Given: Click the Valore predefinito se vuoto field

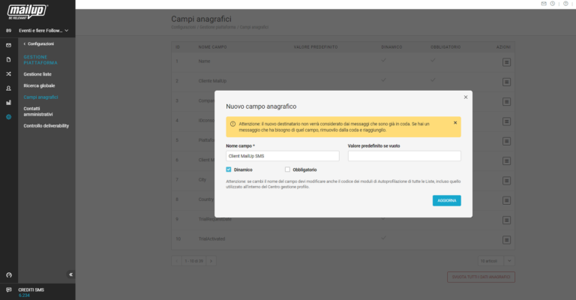Looking at the screenshot, I should click(x=403, y=156).
